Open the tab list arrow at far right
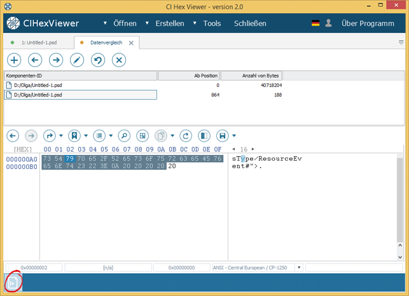Screen dimensions: 409x296 (401, 43)
